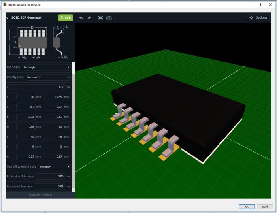Viewport: 277px width, 213px height.
Task: Click the Zrušit cancel button
Action: tap(265, 207)
